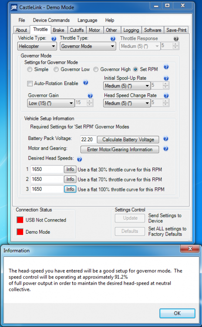Open the Governor Gain dropdown
This screenshot has width=202, height=327.
pos(51,103)
